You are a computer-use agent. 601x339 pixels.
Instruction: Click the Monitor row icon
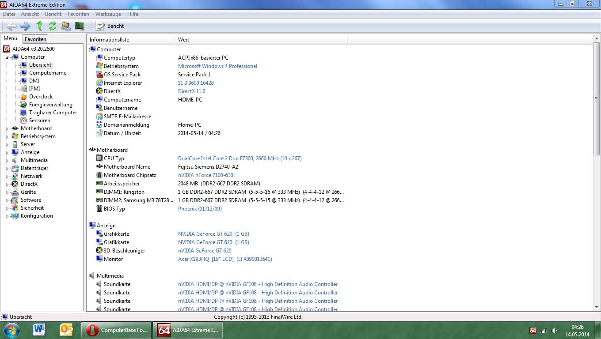99,259
